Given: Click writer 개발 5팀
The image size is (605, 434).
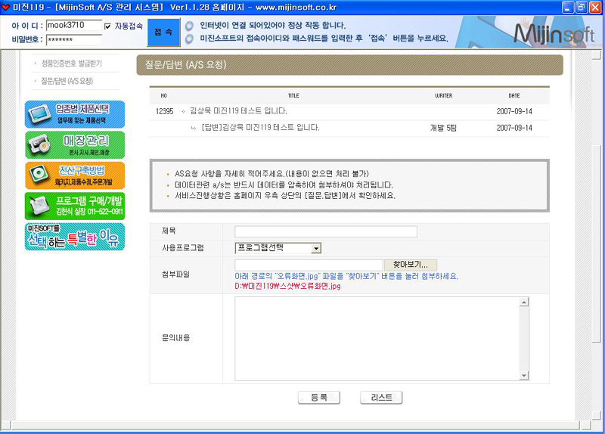Looking at the screenshot, I should (443, 128).
